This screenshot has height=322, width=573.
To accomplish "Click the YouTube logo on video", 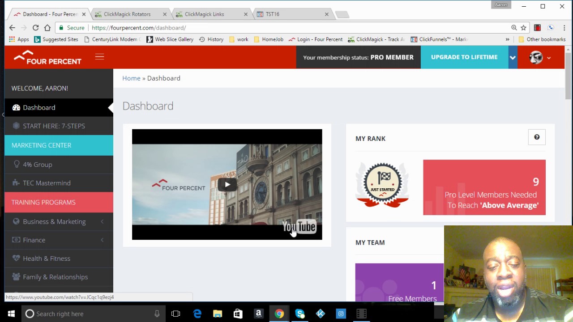I will point(299,227).
